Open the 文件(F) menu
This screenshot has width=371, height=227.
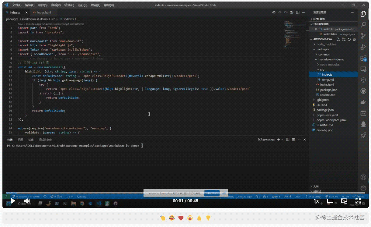point(17,5)
